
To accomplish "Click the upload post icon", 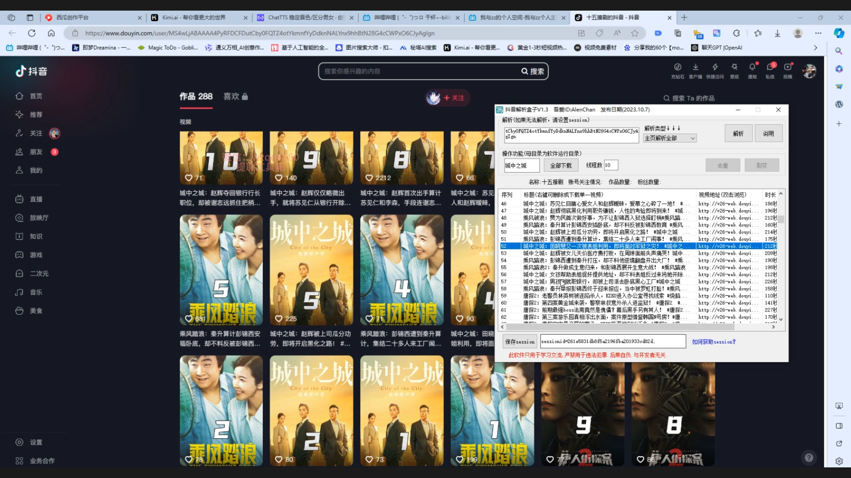I will 788,67.
